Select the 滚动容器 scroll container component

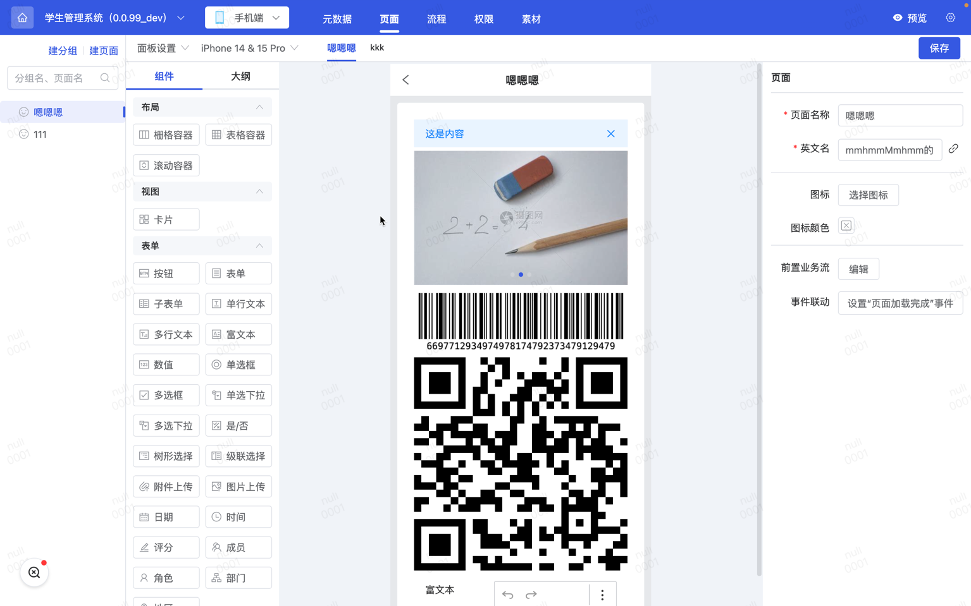tap(166, 166)
